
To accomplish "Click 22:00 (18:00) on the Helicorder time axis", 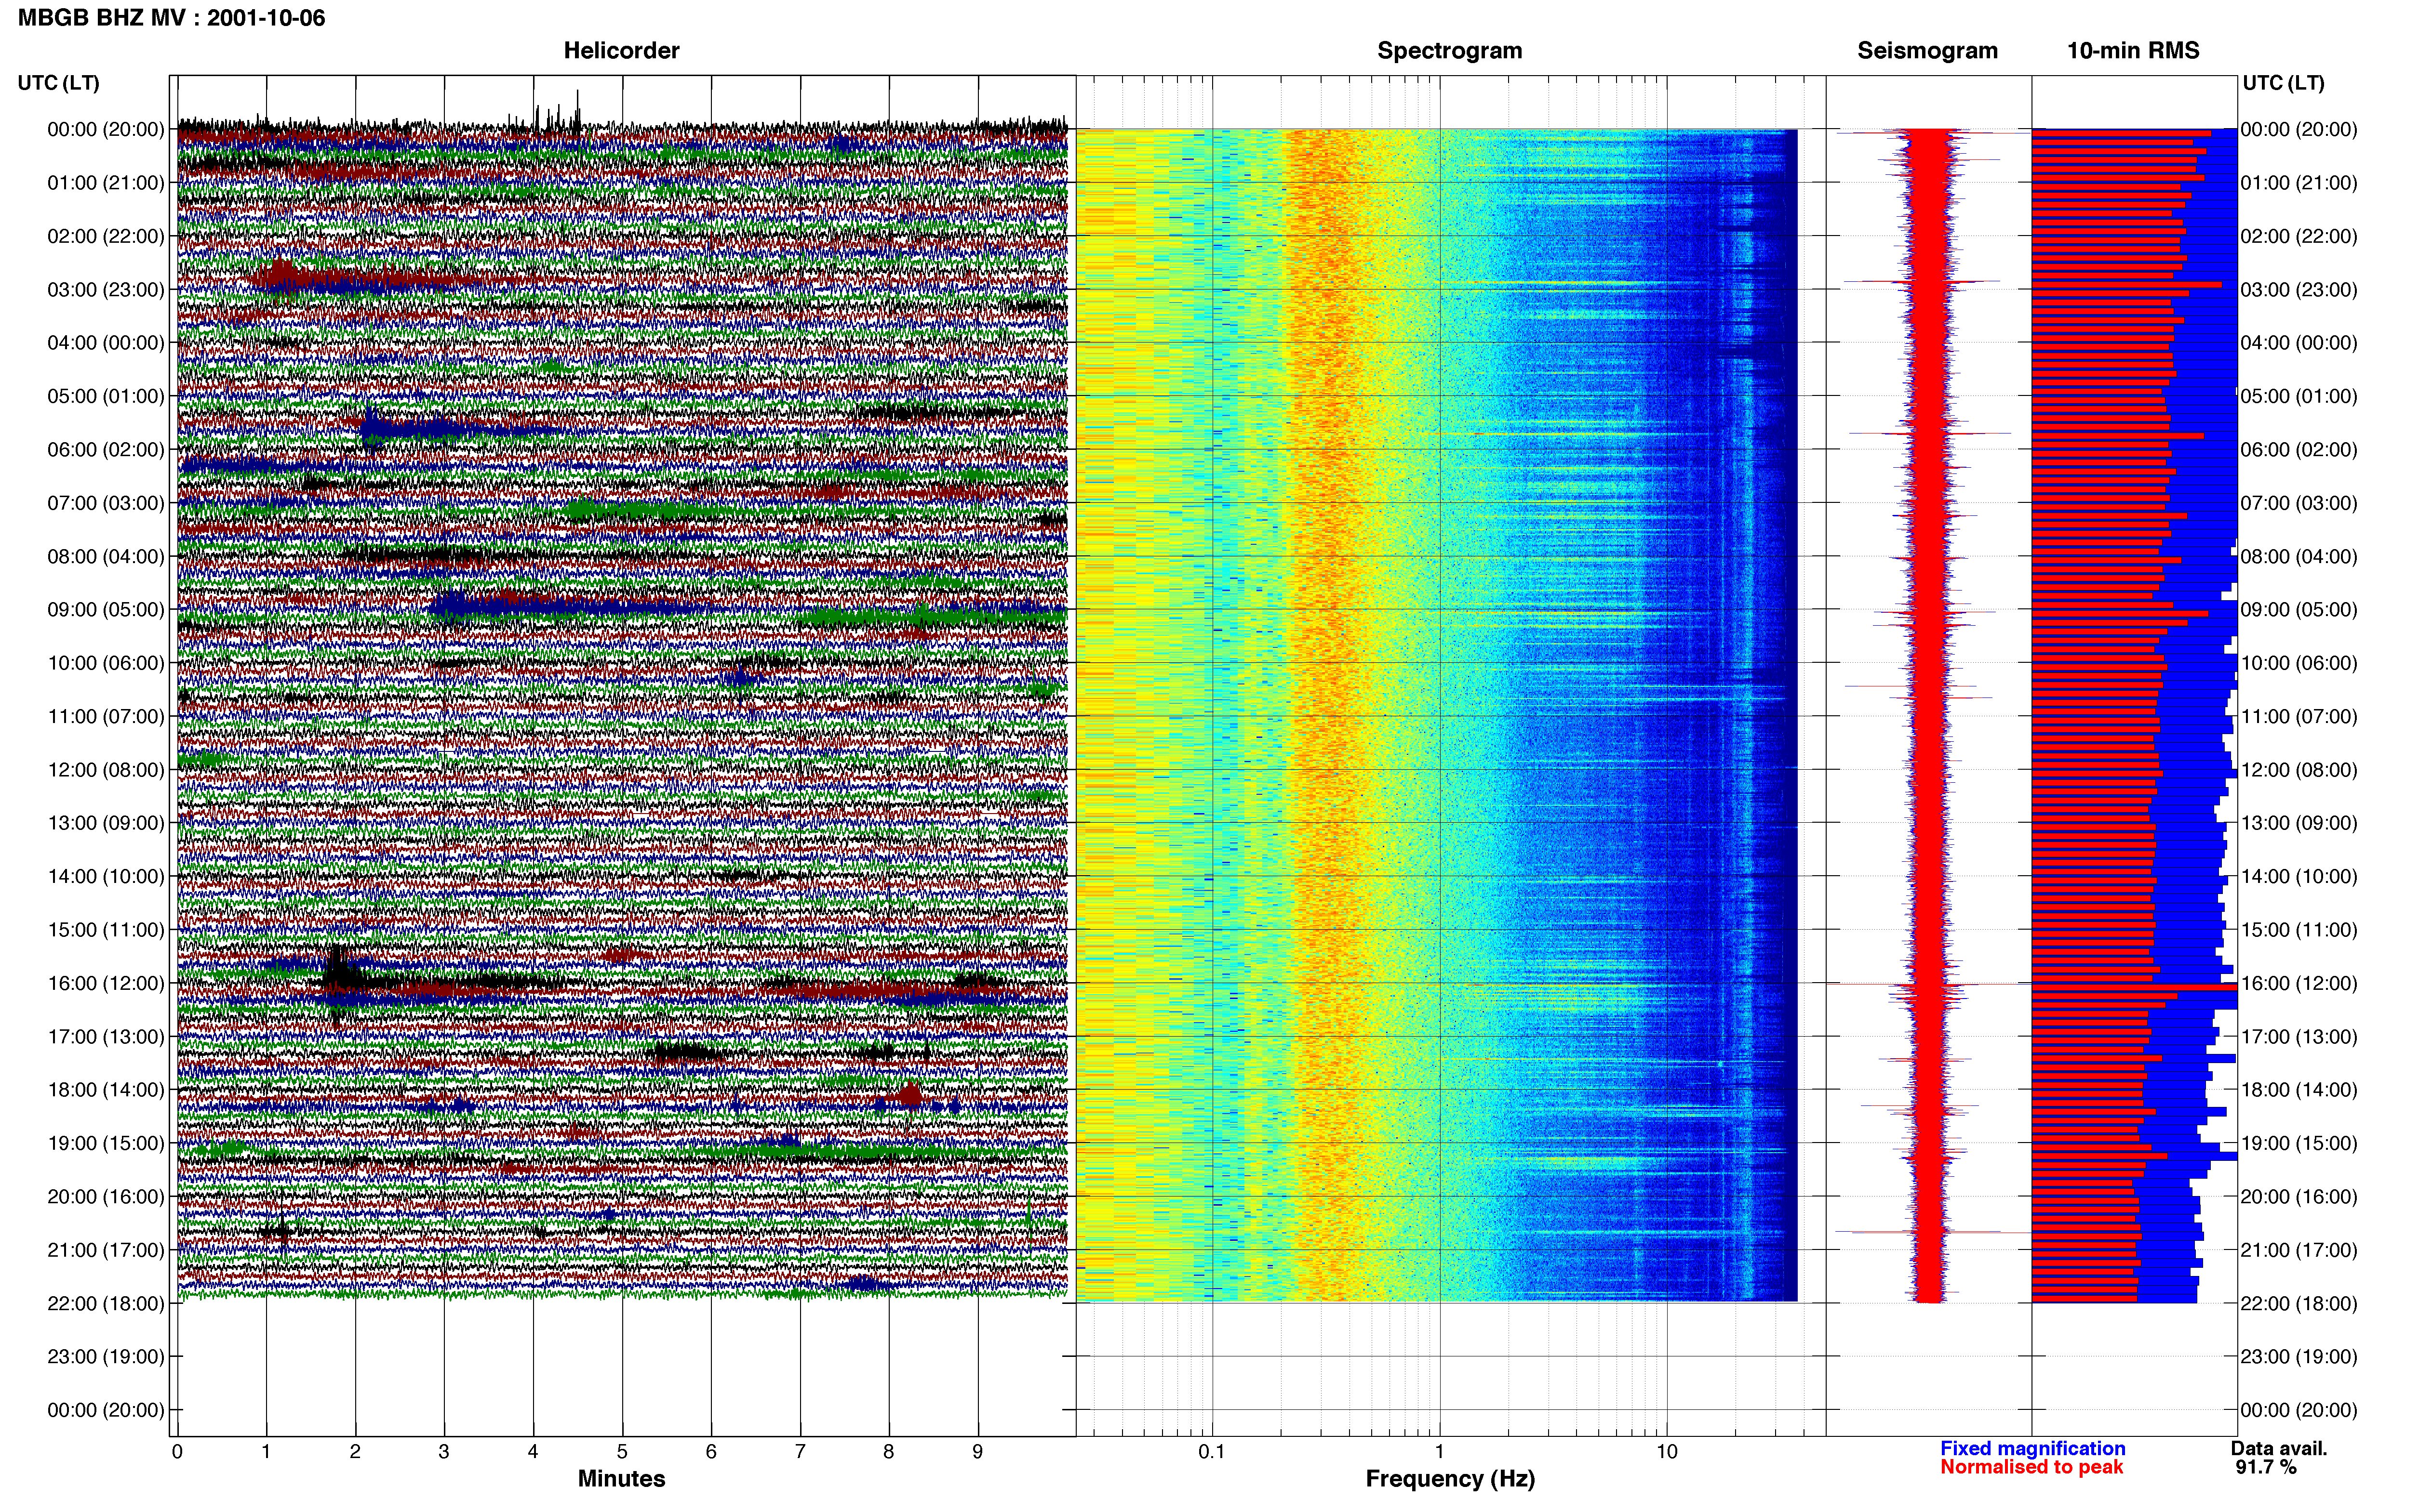I will [x=106, y=1304].
